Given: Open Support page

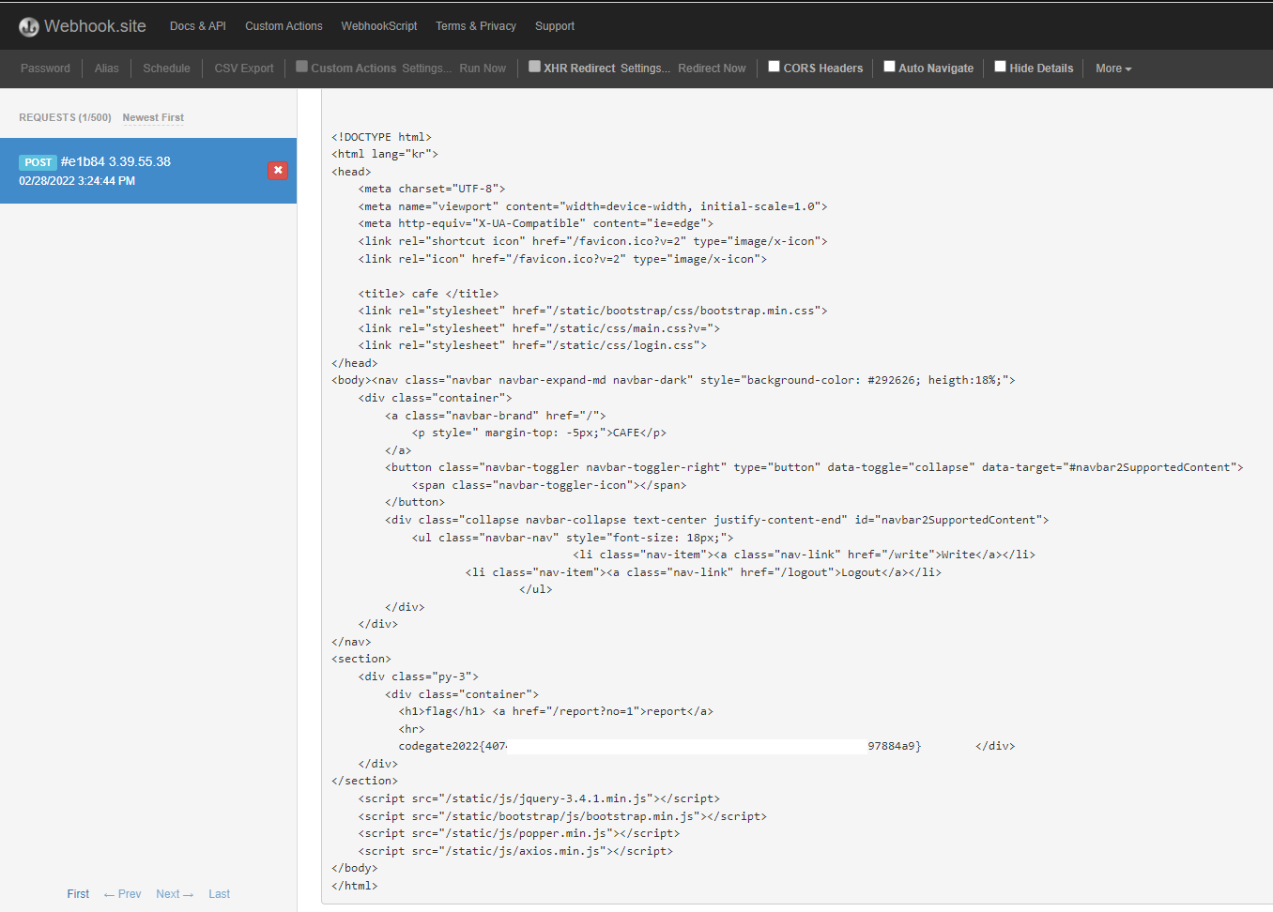Looking at the screenshot, I should click(x=555, y=26).
